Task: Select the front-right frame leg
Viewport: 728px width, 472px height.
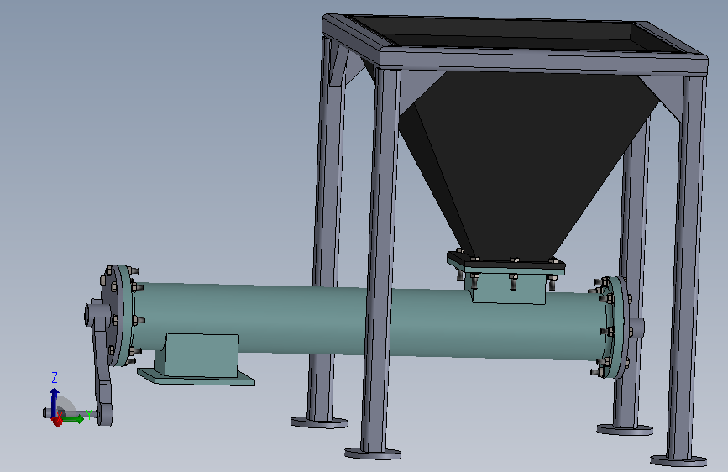Action: [x=686, y=267]
